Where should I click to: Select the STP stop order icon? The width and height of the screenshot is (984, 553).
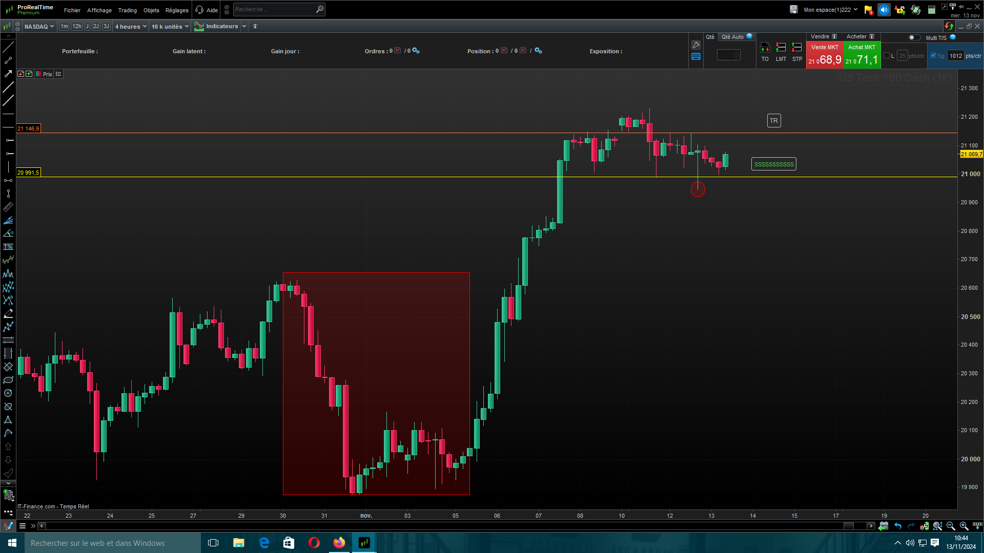click(797, 48)
